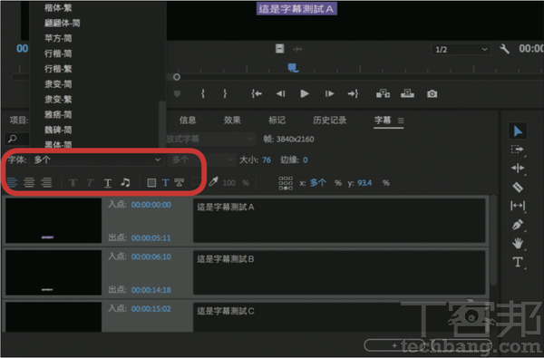The height and width of the screenshot is (358, 544).
Task: Click the 大小 value 76
Action: pos(267,160)
